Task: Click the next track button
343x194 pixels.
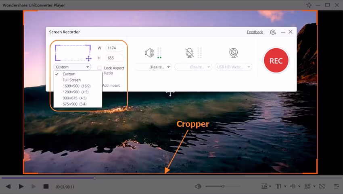Action: coord(33,186)
